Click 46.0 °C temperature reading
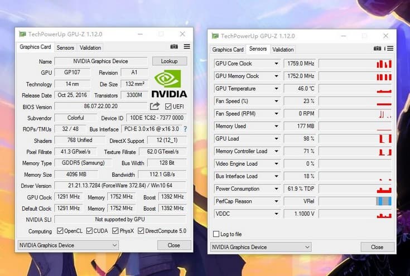Image resolution: width=410 pixels, height=276 pixels. [x=300, y=89]
